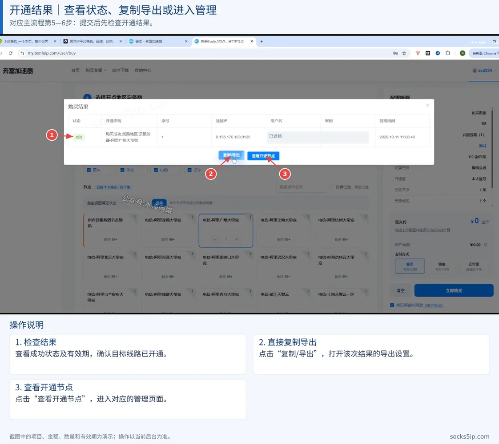499x444 pixels.
Task: Click the scrollbar in the 配置概要 panel
Action: pyautogui.click(x=492, y=149)
